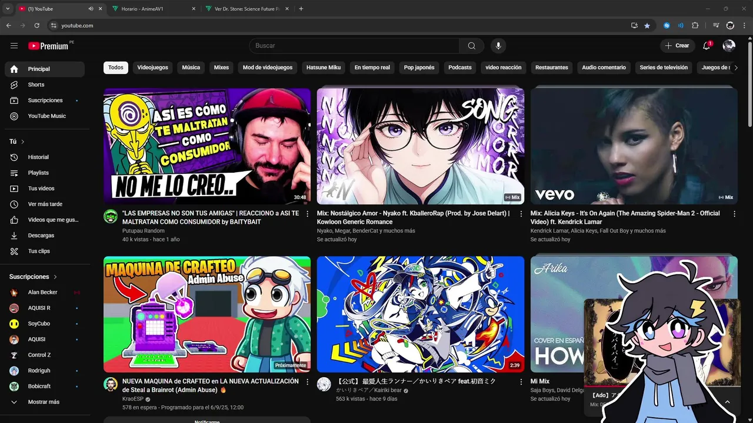Open Control Z subscription

[x=45, y=355]
